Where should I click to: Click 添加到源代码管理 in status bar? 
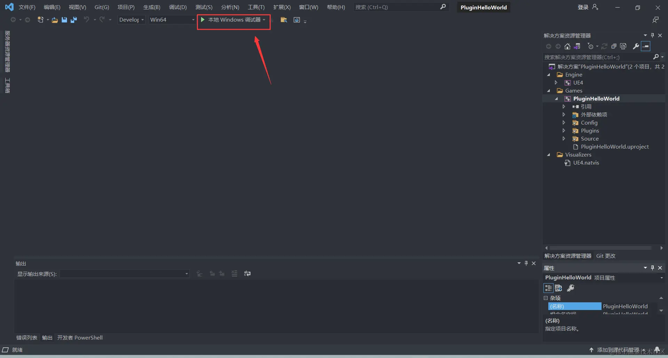(618, 350)
